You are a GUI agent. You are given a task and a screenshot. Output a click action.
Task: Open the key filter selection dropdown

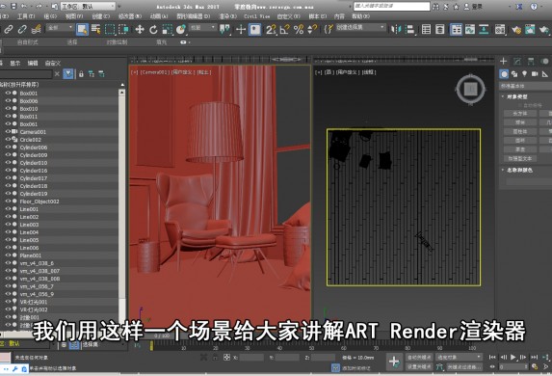[460, 358]
